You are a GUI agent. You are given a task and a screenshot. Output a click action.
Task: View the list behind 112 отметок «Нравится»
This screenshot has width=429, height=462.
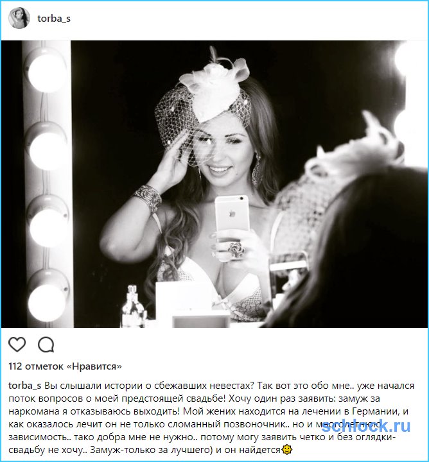65,366
